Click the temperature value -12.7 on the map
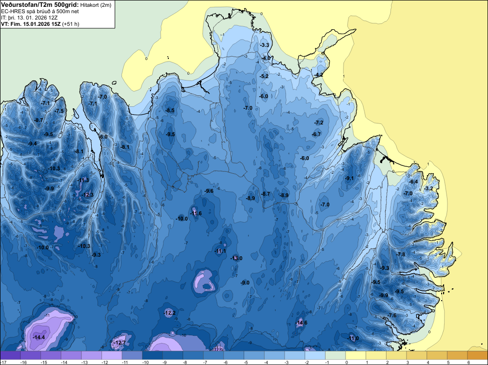The image size is (488, 365). click(119, 343)
